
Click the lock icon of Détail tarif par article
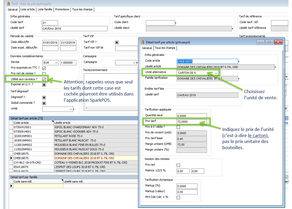coord(143,42)
